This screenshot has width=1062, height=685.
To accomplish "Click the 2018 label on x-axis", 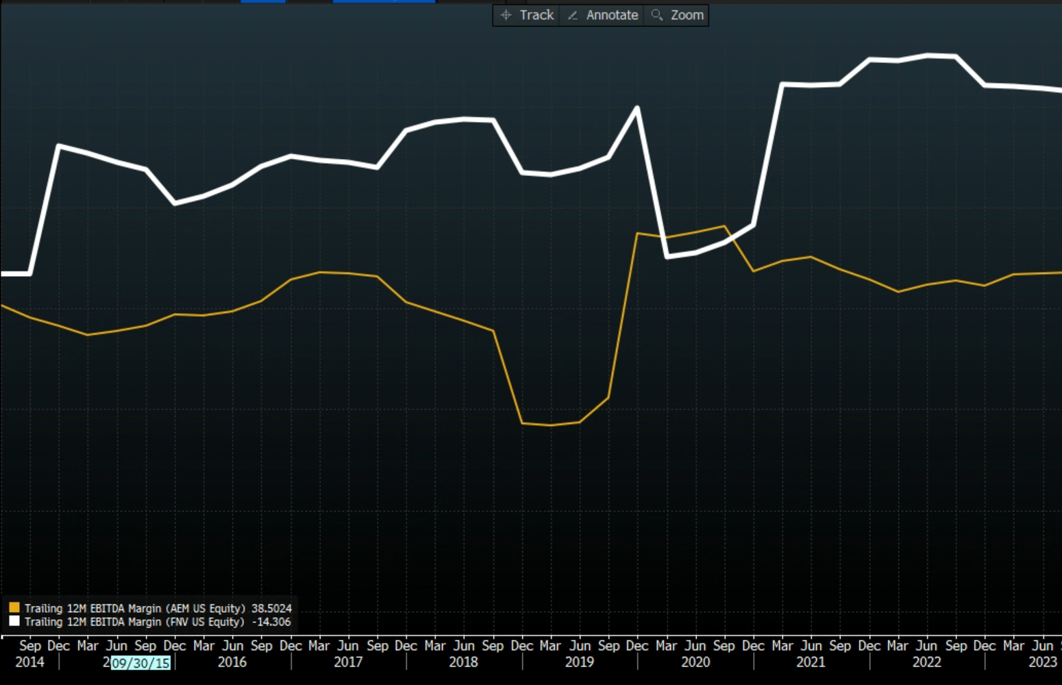I will 463,662.
